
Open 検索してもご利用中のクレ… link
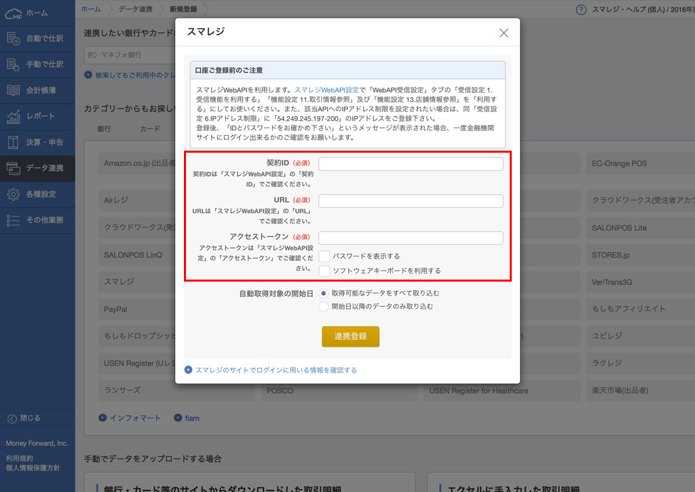click(x=135, y=75)
